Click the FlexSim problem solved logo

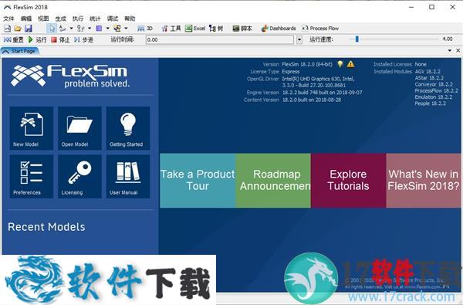70,76
